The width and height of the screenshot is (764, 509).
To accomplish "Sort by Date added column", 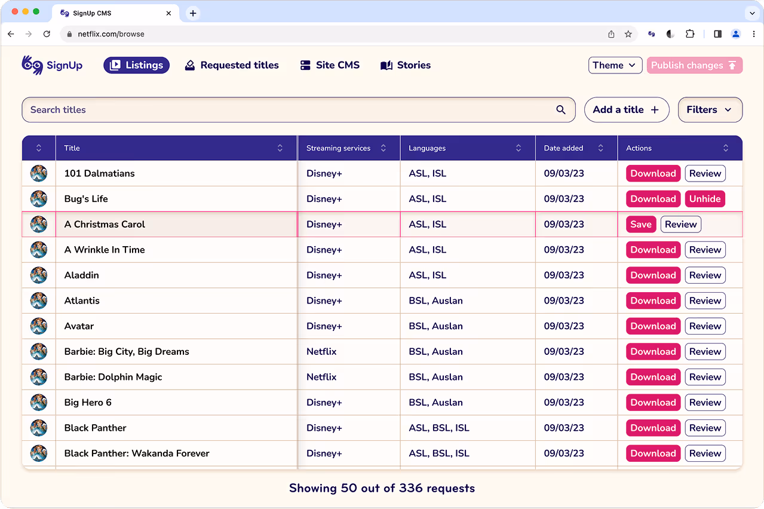I will [601, 148].
